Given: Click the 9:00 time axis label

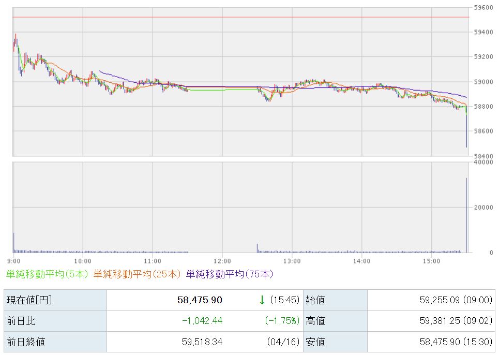Looking at the screenshot, I should tap(14, 261).
